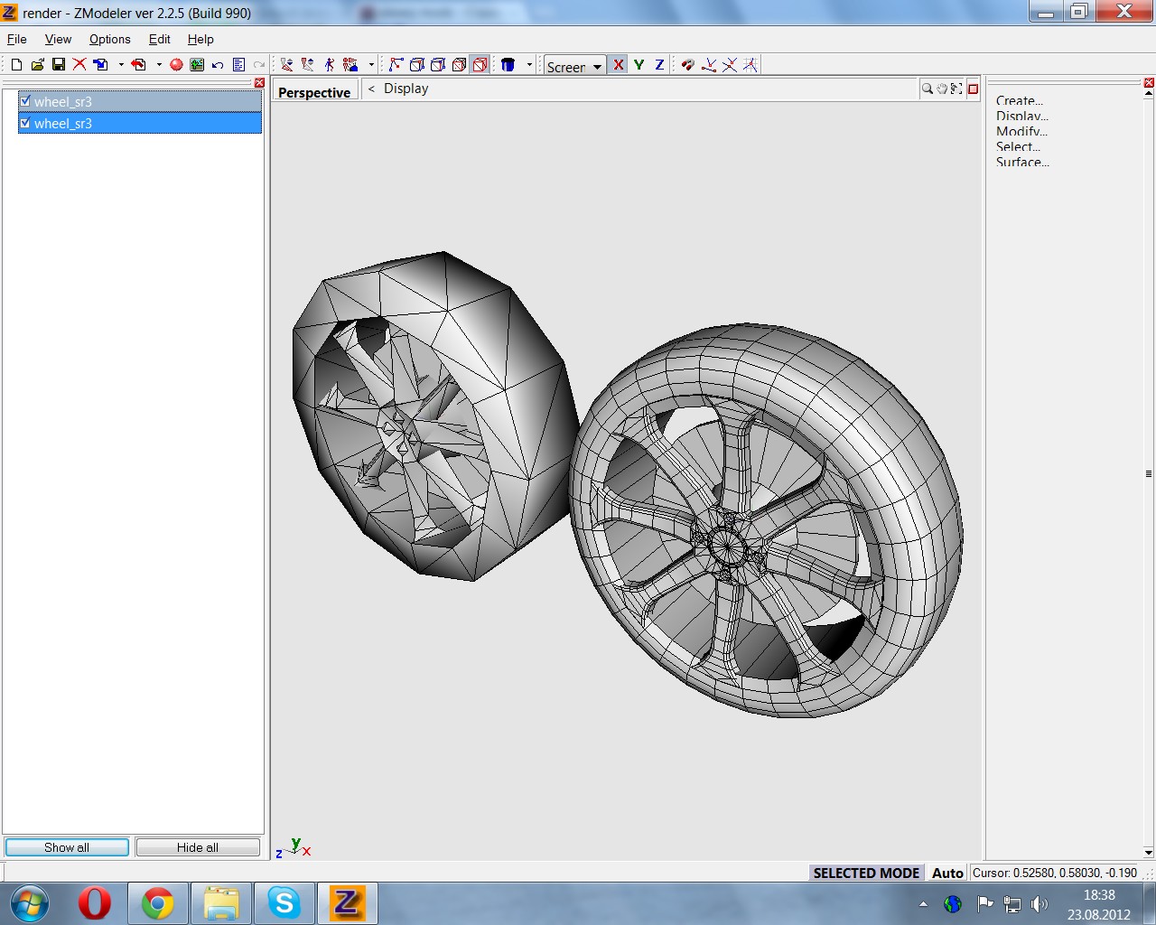Click the Save file floppy disk icon
The height and width of the screenshot is (925, 1156).
[59, 64]
